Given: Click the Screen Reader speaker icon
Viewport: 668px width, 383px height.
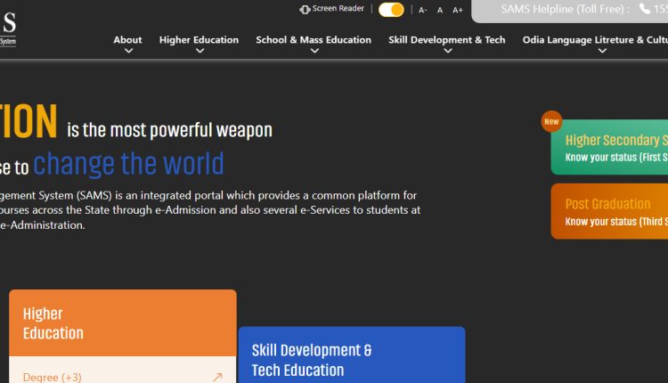Looking at the screenshot, I should pos(305,9).
